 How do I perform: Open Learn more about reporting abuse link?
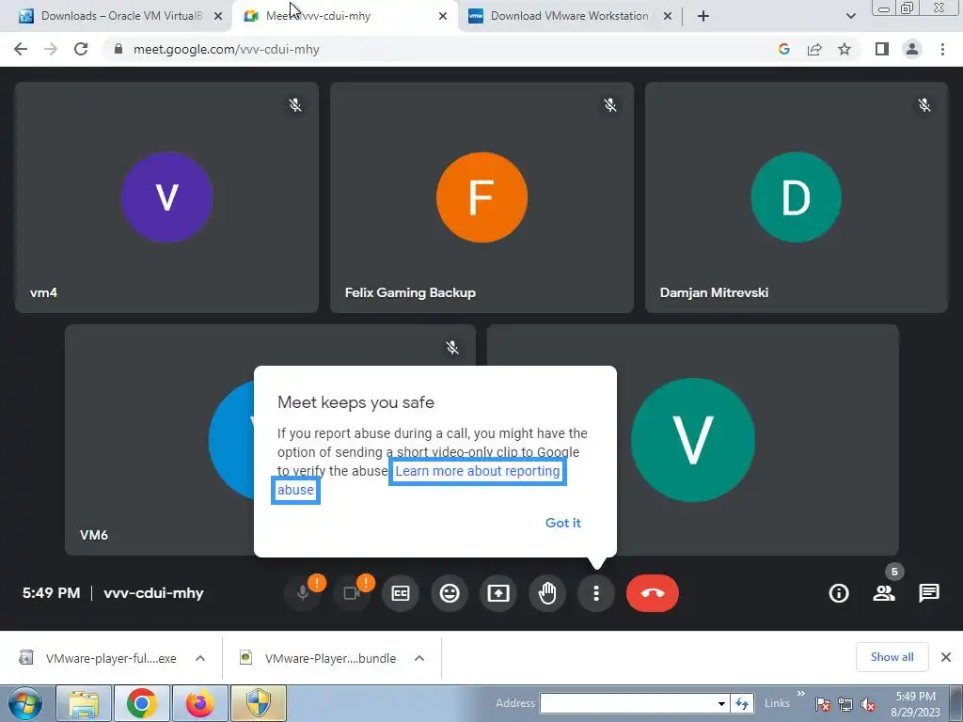[477, 472]
